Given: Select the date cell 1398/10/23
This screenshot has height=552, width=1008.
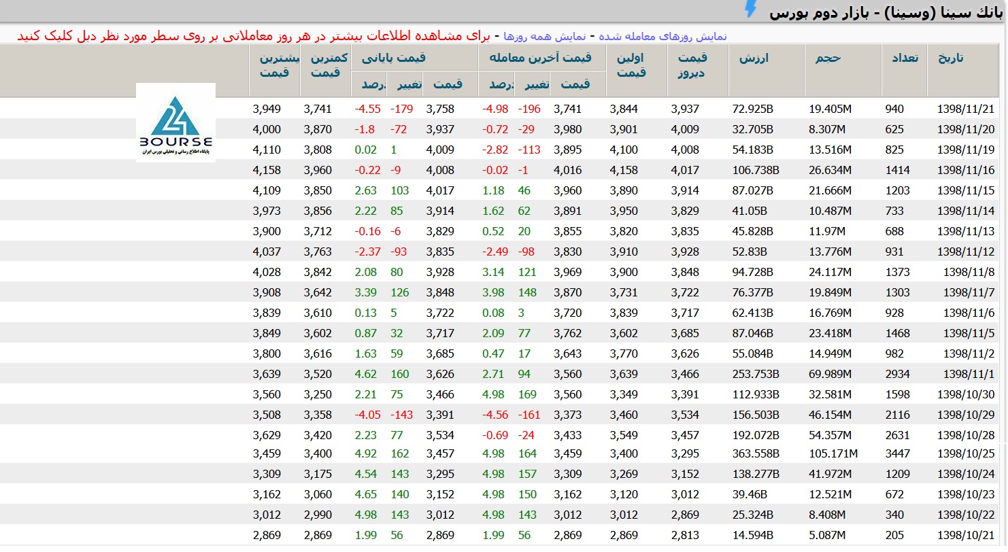Looking at the screenshot, I should point(966,494).
